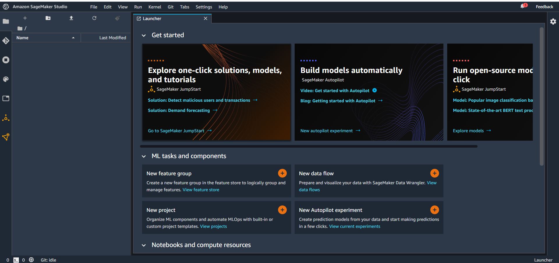Add New data flow plus icon

coord(434,173)
